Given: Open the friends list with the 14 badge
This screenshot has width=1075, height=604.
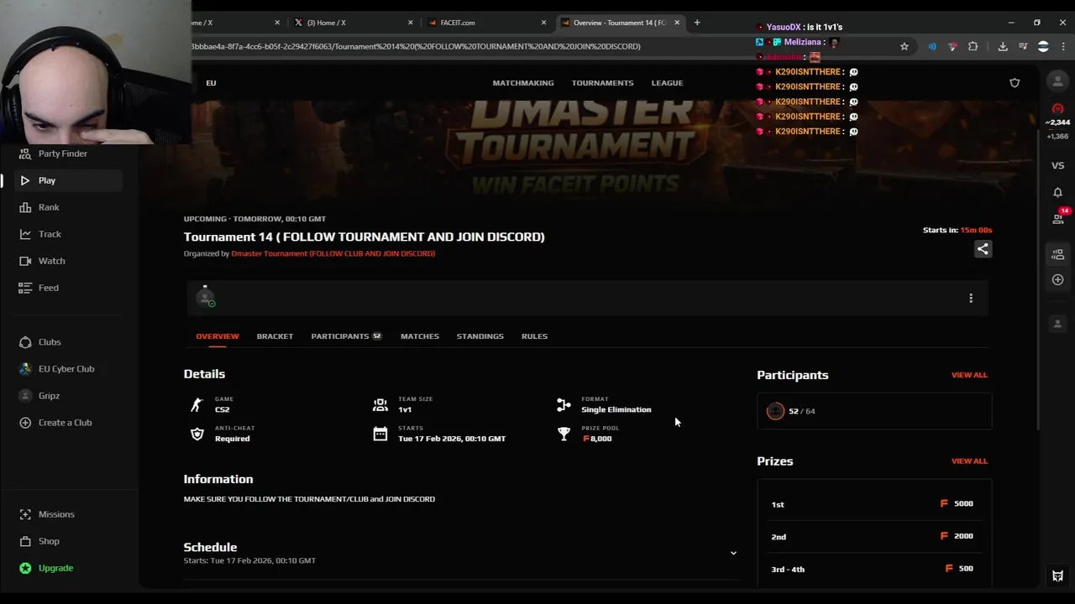Looking at the screenshot, I should [x=1058, y=218].
